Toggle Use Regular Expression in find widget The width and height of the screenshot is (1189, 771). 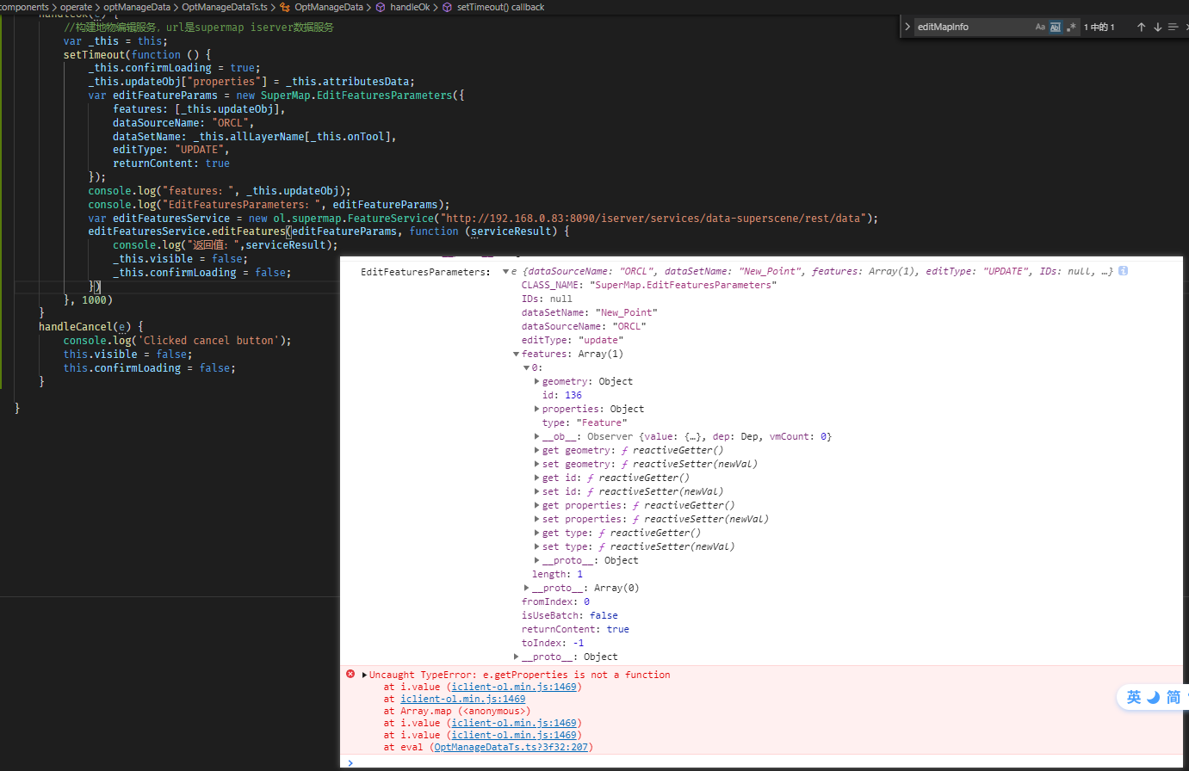tap(1071, 27)
